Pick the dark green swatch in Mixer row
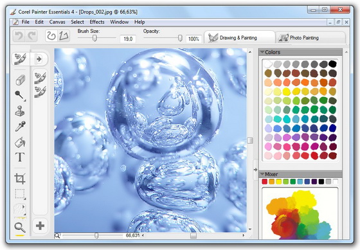The image size is (360, 250). [293, 182]
